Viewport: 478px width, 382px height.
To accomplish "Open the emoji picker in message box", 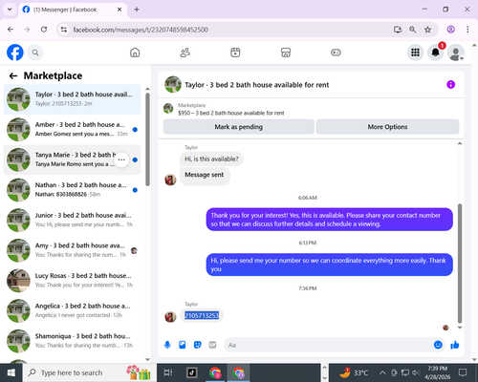I will pos(438,345).
